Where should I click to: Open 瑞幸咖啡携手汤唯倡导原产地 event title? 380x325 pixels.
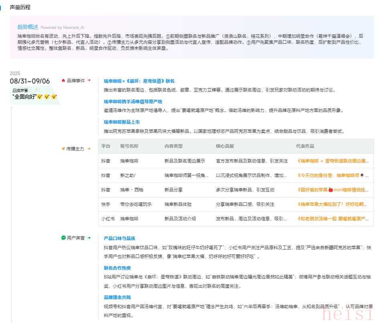133,102
